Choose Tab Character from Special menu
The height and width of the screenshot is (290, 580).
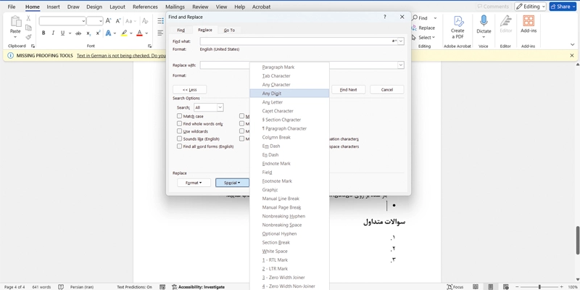289,76
